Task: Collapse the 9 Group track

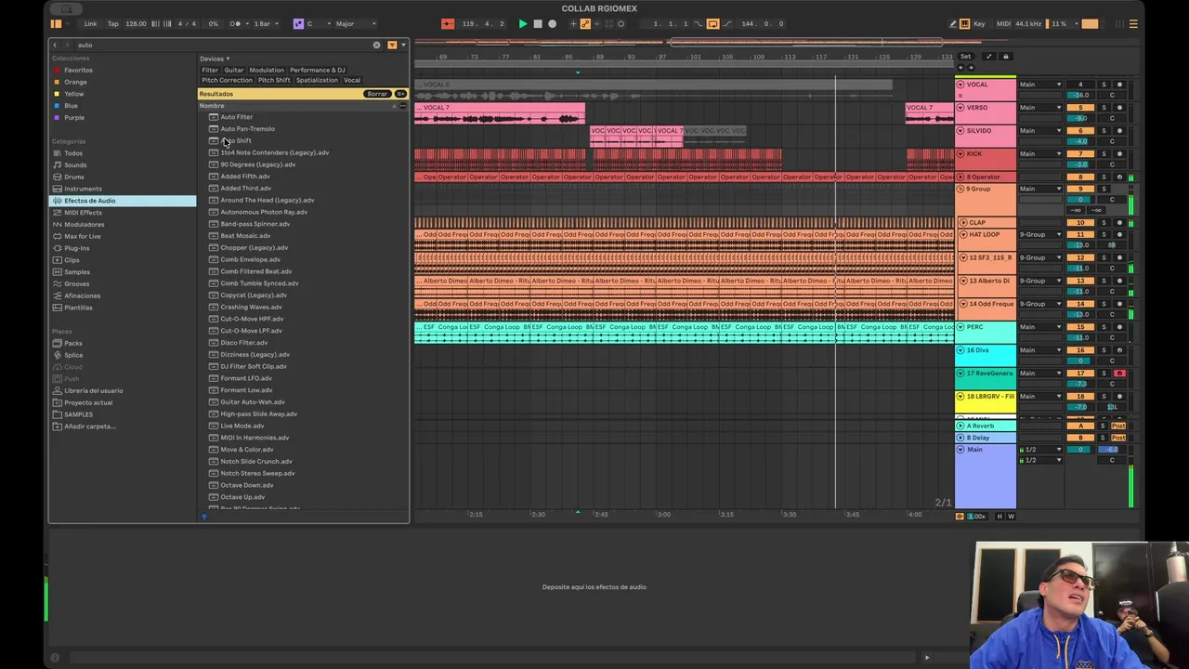Action: (x=960, y=189)
